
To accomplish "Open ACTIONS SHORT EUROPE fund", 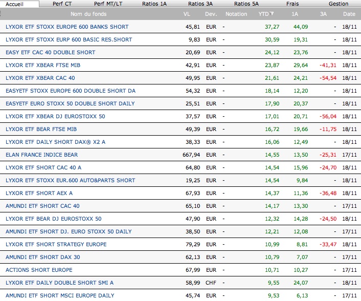I will point(39,270).
